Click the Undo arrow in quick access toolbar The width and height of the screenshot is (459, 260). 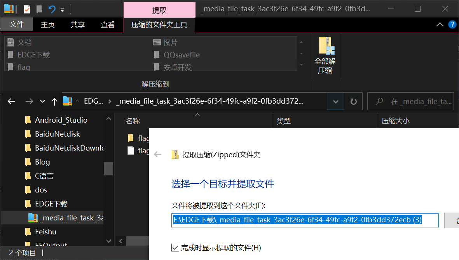(52, 9)
